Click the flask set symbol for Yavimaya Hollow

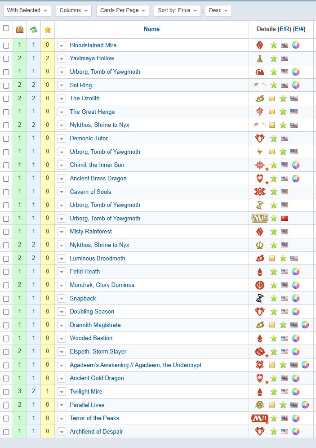pos(259,58)
